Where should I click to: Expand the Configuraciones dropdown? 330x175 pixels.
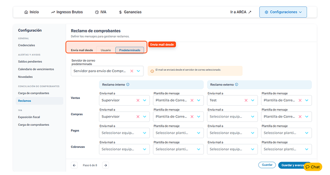pos(283,12)
